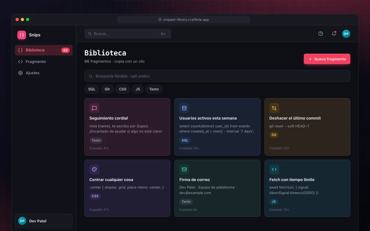Click the Nuevo fragmento button
This screenshot has height=231, width=370.
[x=327, y=59]
